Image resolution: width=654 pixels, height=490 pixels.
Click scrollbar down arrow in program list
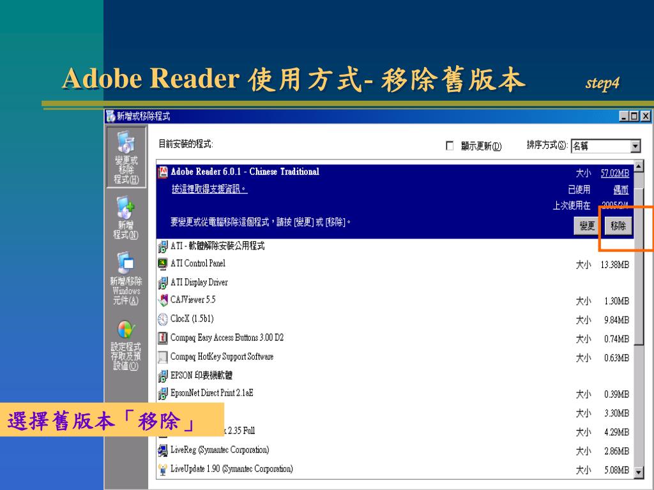click(639, 472)
